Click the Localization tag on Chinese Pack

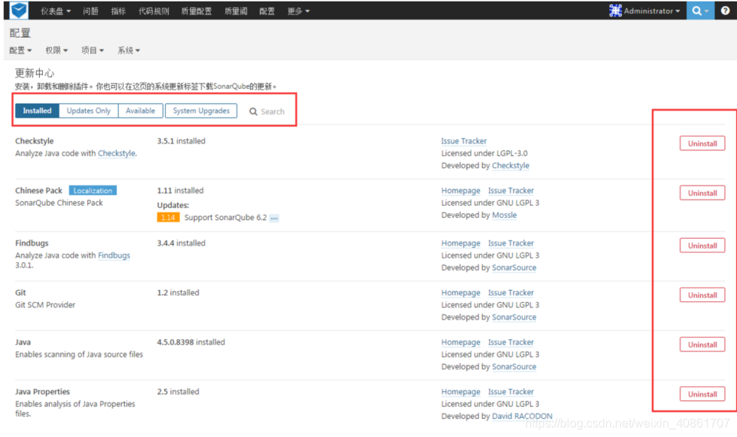tap(93, 191)
